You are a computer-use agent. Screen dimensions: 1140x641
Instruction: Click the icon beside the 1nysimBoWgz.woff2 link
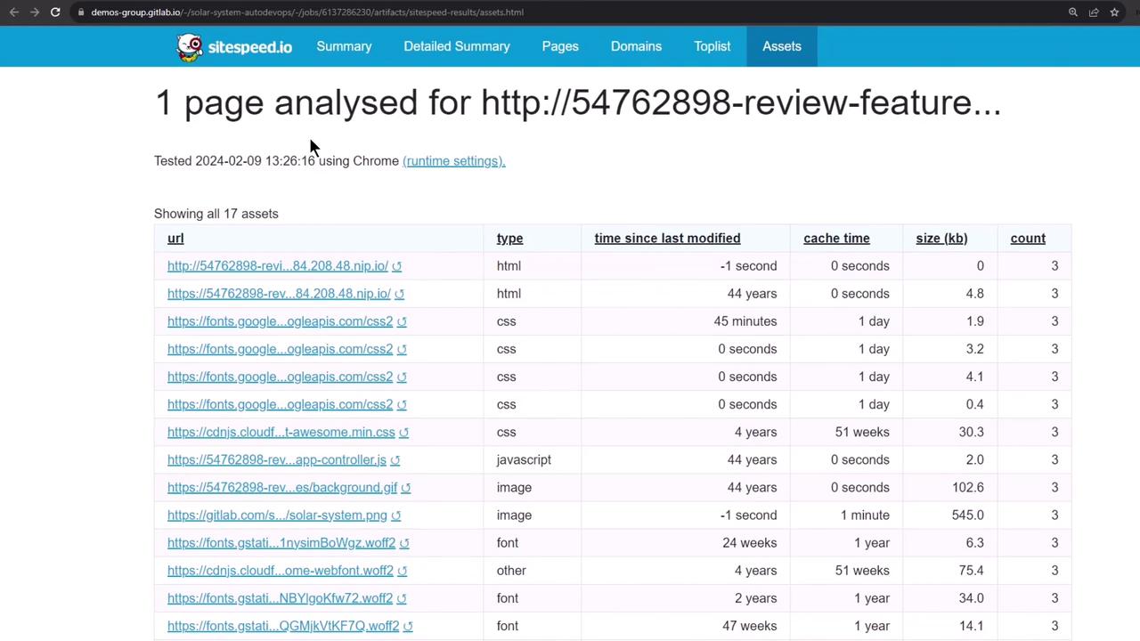point(404,543)
